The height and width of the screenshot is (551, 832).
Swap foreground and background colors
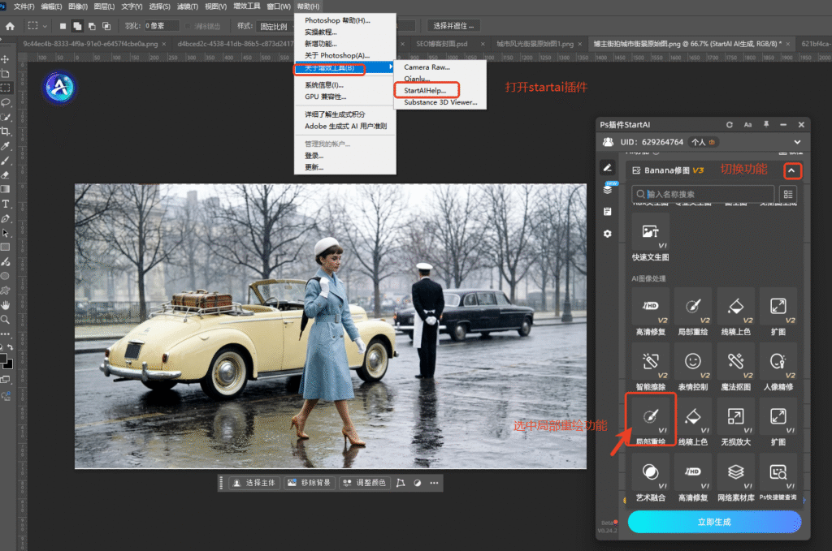click(x=9, y=347)
